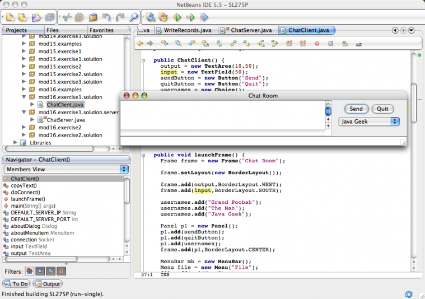
Task: Fold the ChatClient() constructor code block
Action: (x=143, y=60)
